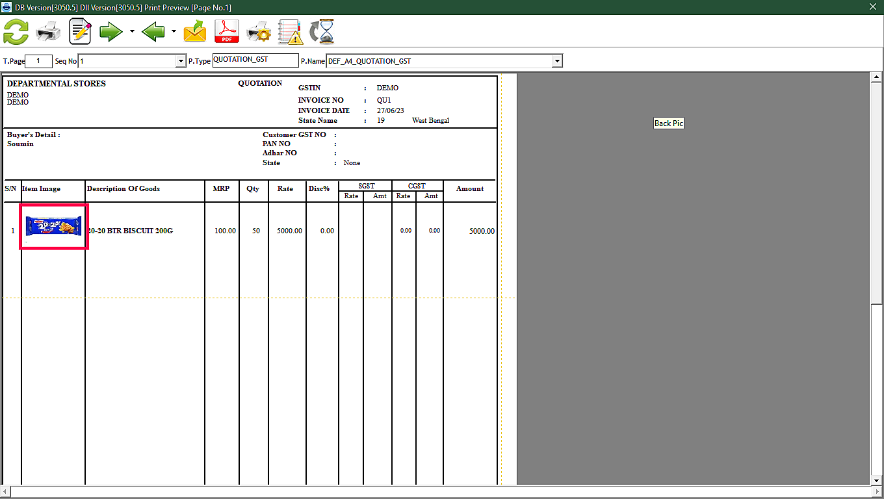This screenshot has width=884, height=499.
Task: Open the P.Name combo box dropdown
Action: [557, 61]
